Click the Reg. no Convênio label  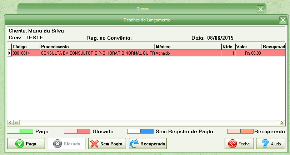pos(109,38)
